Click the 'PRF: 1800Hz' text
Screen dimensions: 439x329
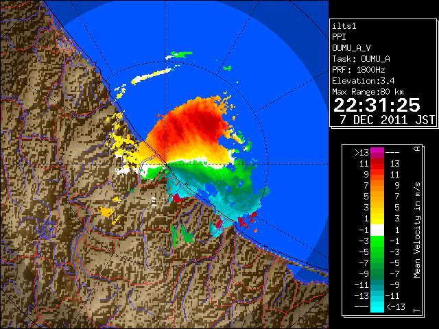coord(359,70)
